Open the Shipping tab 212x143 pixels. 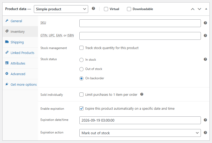(20, 42)
